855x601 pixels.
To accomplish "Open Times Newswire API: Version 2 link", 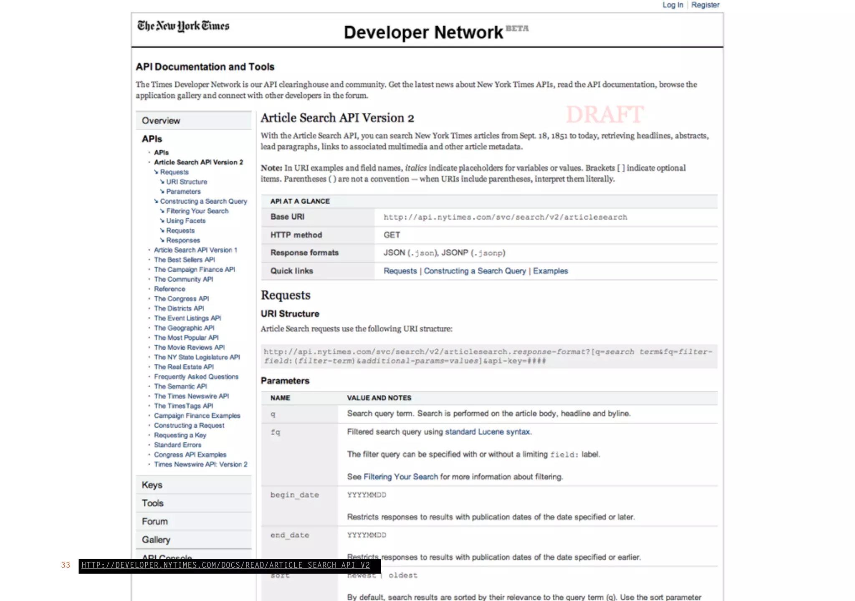I will tap(200, 465).
